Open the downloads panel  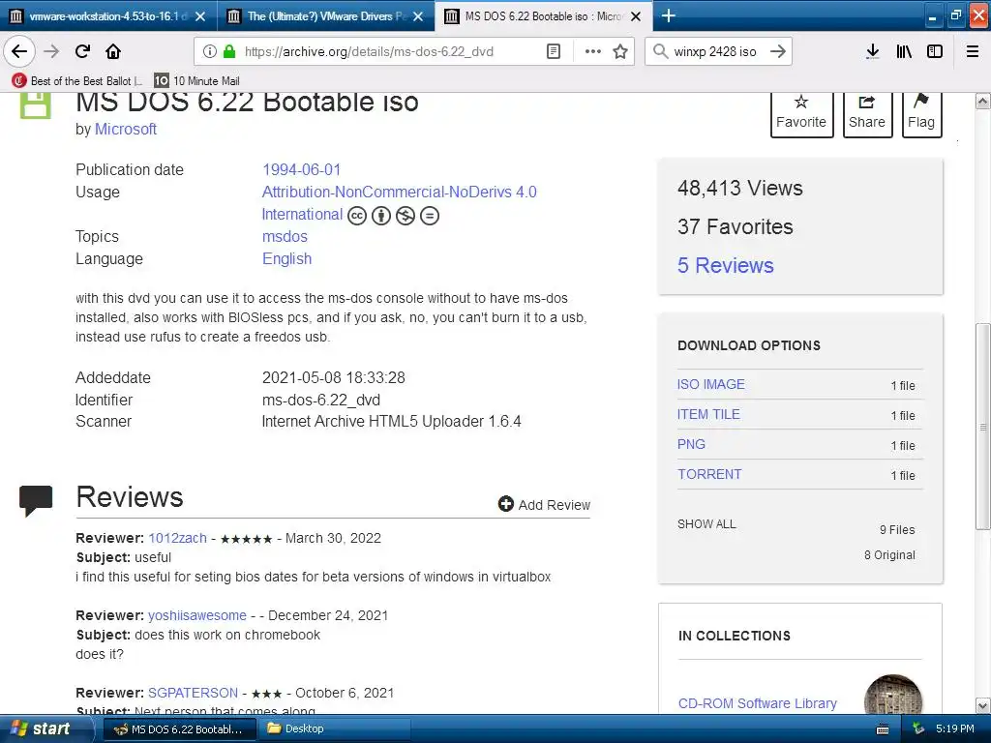pos(873,51)
